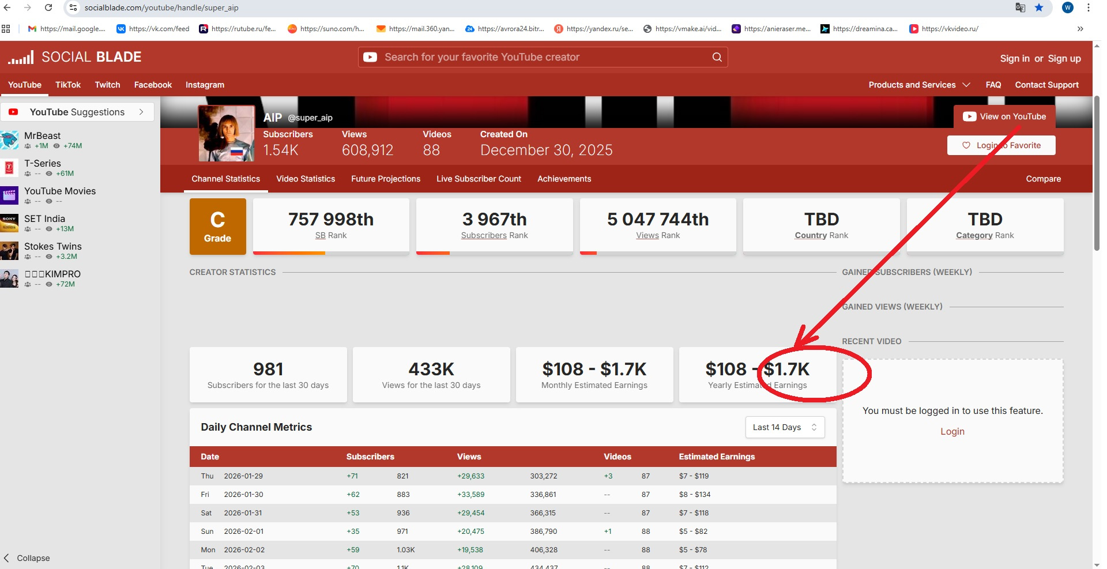The width and height of the screenshot is (1107, 569).
Task: Open the avrora24.bitrix bookmark
Action: 505,29
